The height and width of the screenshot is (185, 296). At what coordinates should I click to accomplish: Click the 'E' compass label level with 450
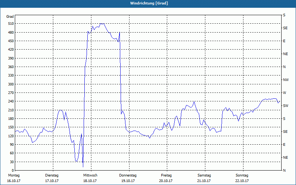point(284,41)
